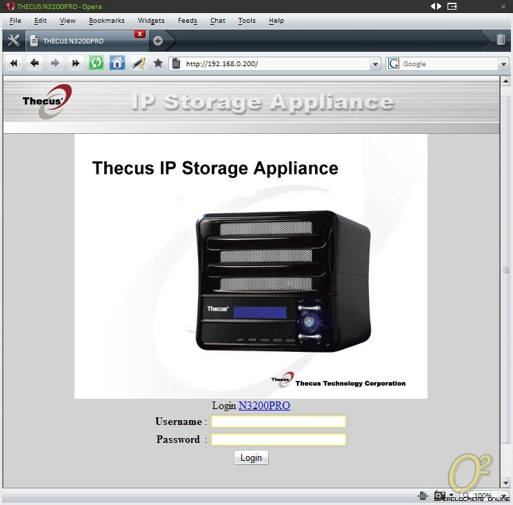Open the Feeds menu
Image resolution: width=513 pixels, height=505 pixels.
(188, 21)
